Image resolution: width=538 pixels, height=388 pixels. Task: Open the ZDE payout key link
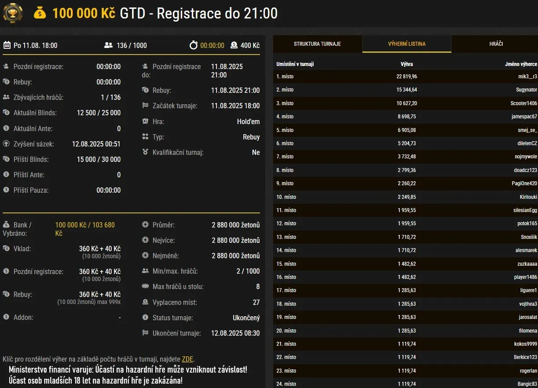click(x=187, y=359)
